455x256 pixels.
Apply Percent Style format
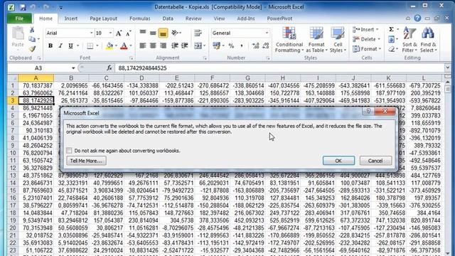coord(231,46)
